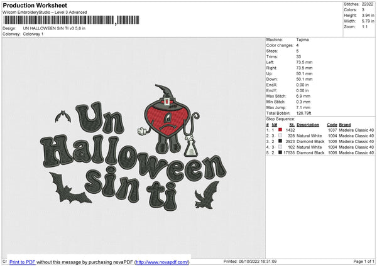Click the 'Stop Sequence:' heading
The height and width of the screenshot is (266, 377).
[x=280, y=119]
